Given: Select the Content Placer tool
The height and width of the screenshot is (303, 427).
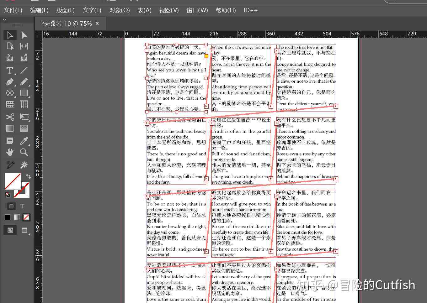Looking at the screenshot, I should (x=24, y=58).
